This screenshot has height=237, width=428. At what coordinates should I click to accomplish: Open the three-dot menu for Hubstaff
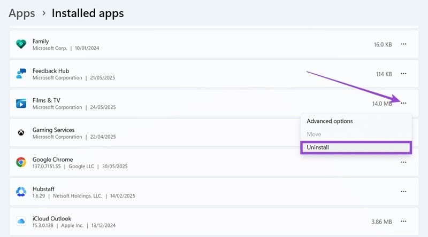[403, 192]
